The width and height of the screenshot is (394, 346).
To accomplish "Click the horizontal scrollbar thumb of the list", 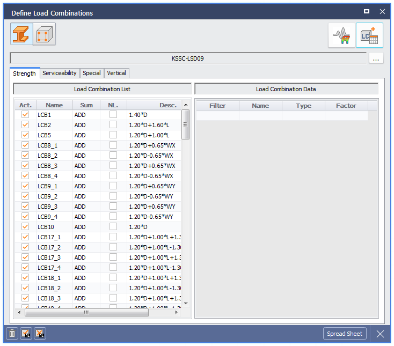I will pyautogui.click(x=86, y=312).
